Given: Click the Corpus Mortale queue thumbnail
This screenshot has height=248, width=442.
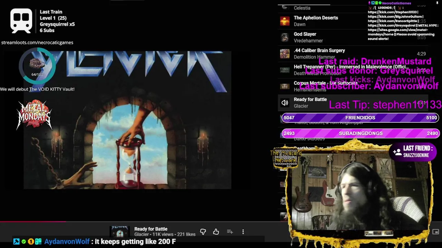Looking at the screenshot, I should [285, 86].
